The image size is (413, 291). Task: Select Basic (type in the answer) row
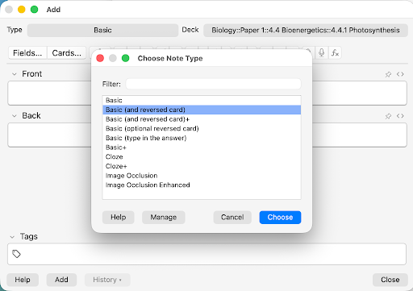(202, 138)
